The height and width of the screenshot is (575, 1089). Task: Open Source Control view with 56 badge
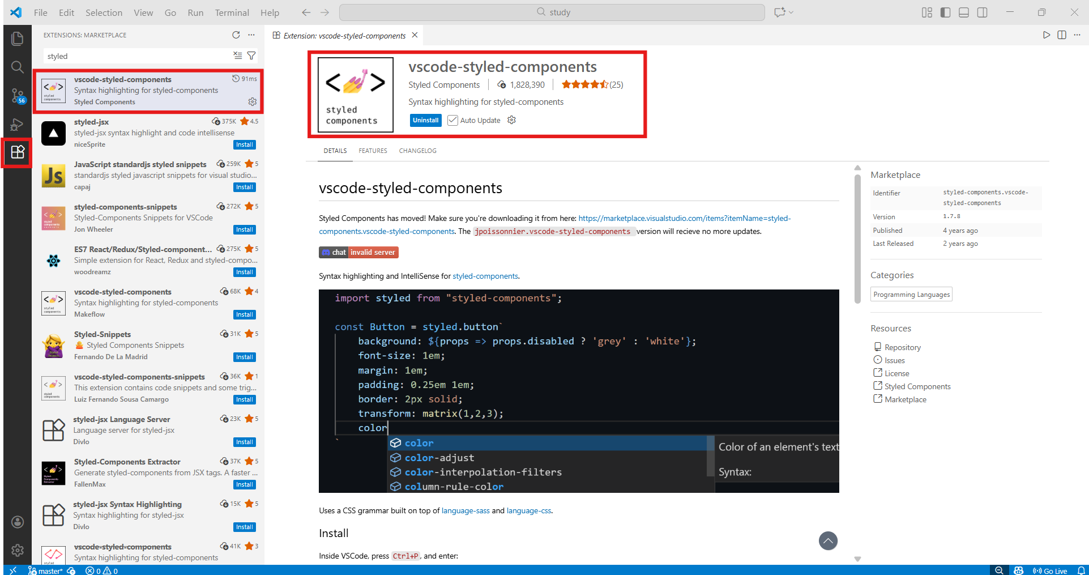coord(18,96)
